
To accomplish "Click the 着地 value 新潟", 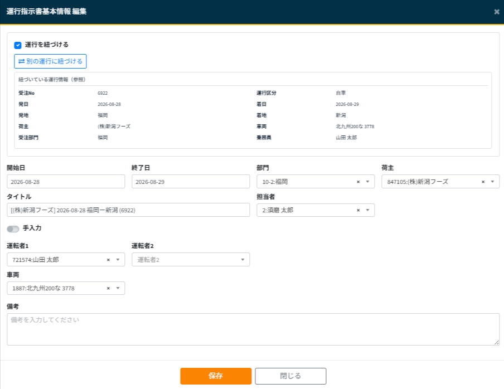I will [x=341, y=115].
